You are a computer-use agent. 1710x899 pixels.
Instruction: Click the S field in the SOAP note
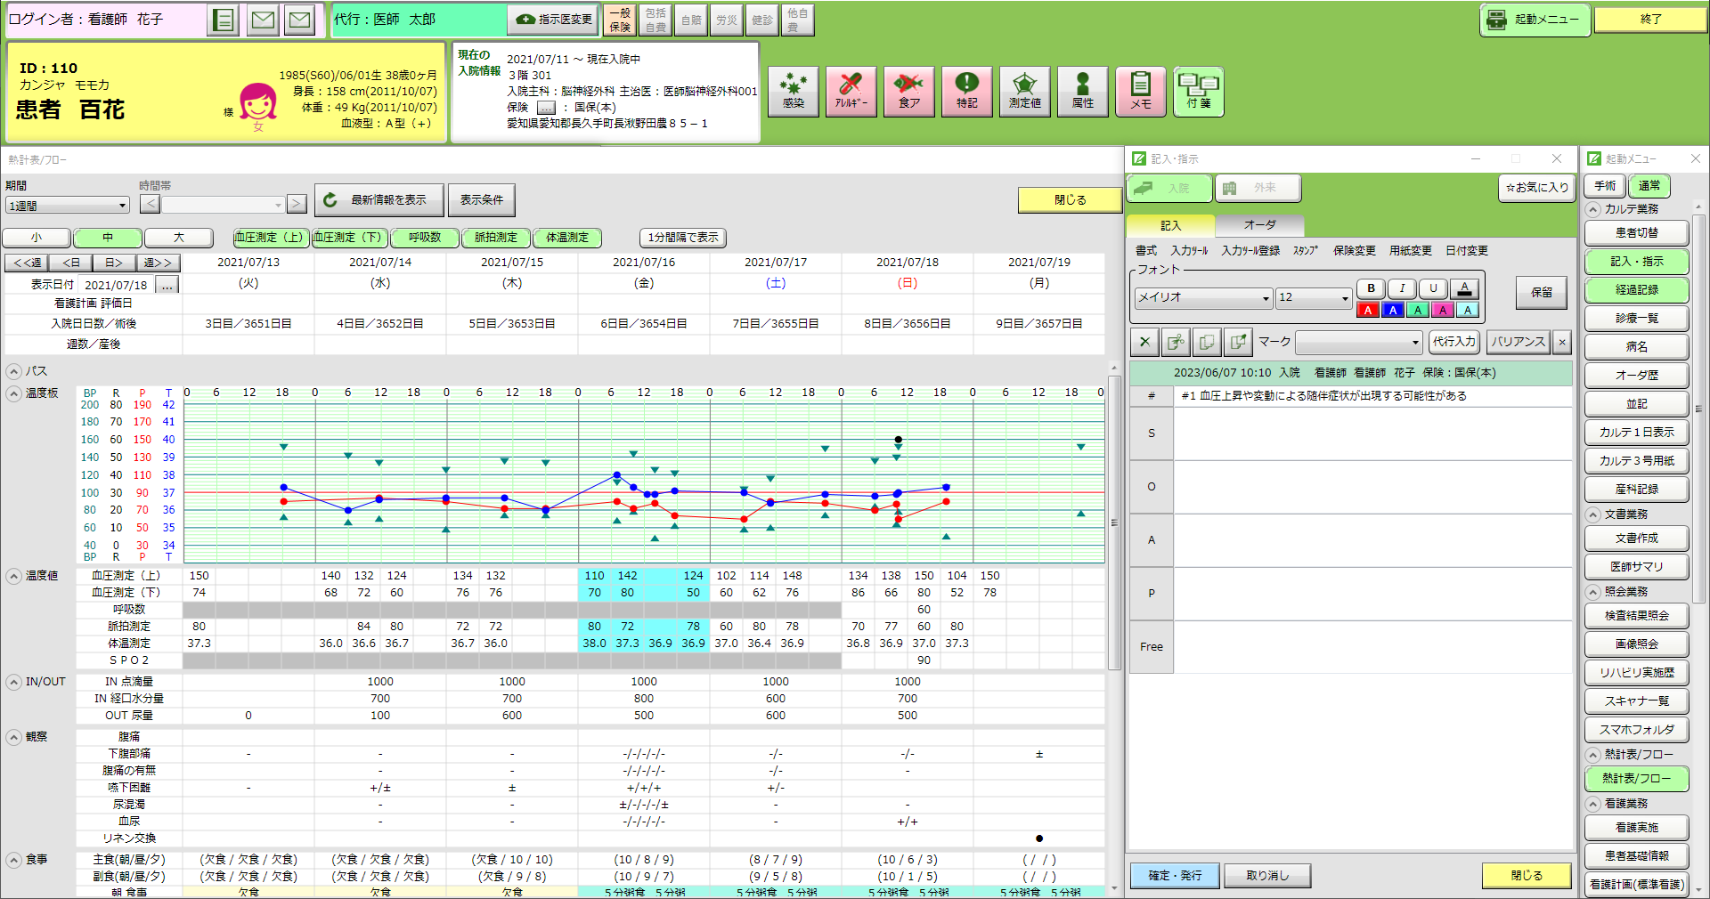pos(1372,433)
